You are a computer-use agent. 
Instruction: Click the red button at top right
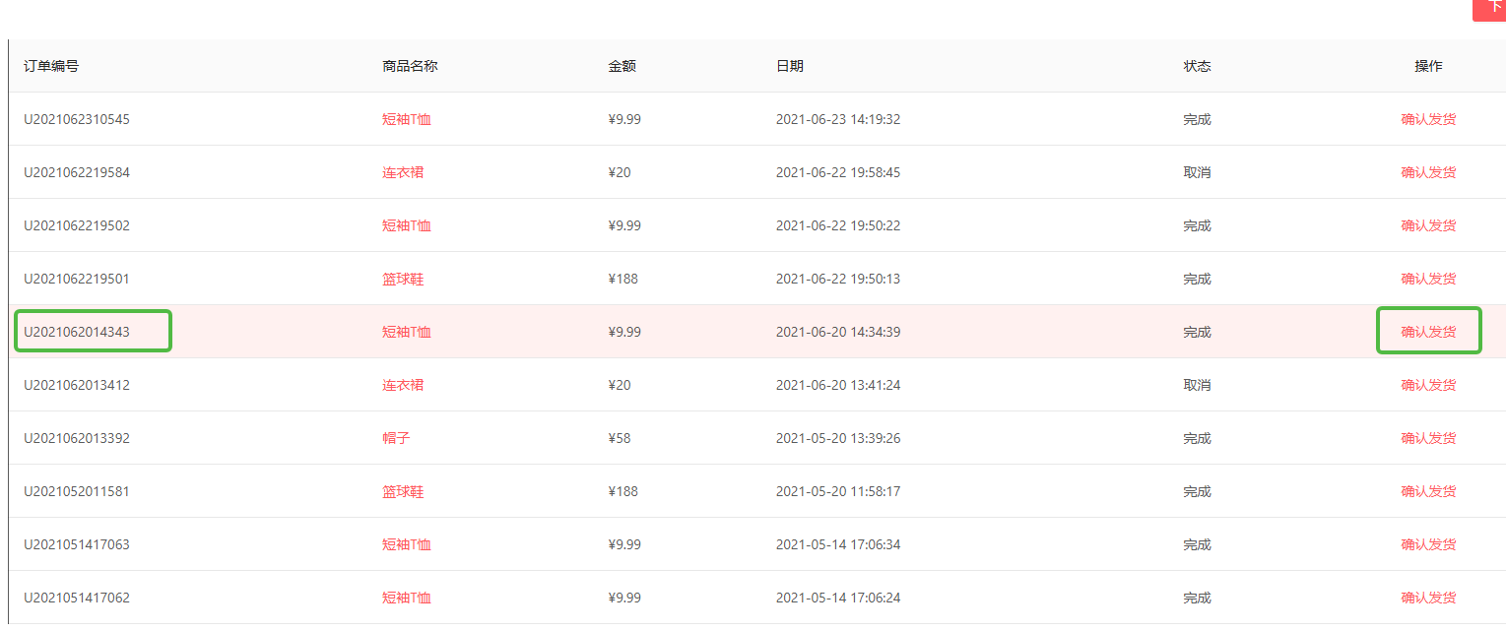[x=1491, y=8]
